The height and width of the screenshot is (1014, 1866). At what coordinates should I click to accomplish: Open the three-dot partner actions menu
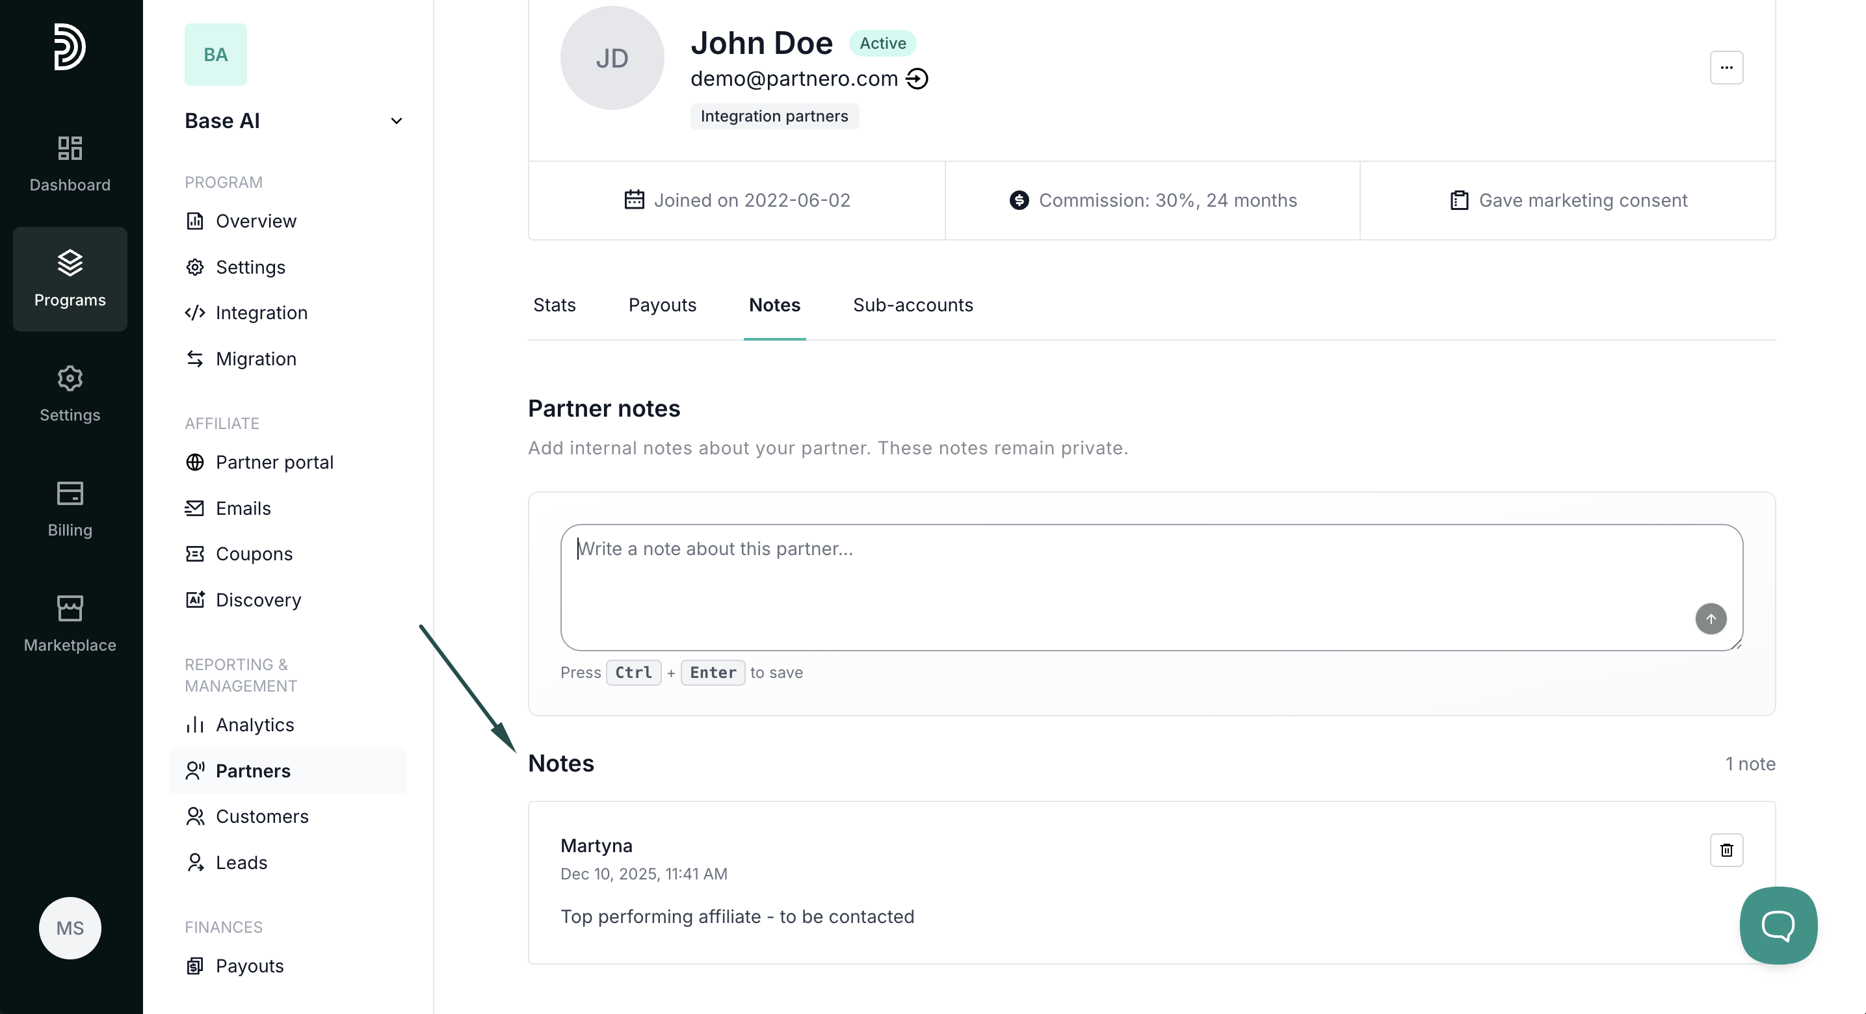point(1726,68)
